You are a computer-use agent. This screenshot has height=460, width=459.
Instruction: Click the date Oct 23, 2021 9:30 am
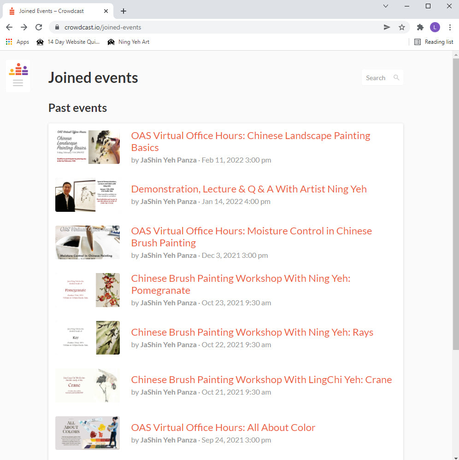236,303
